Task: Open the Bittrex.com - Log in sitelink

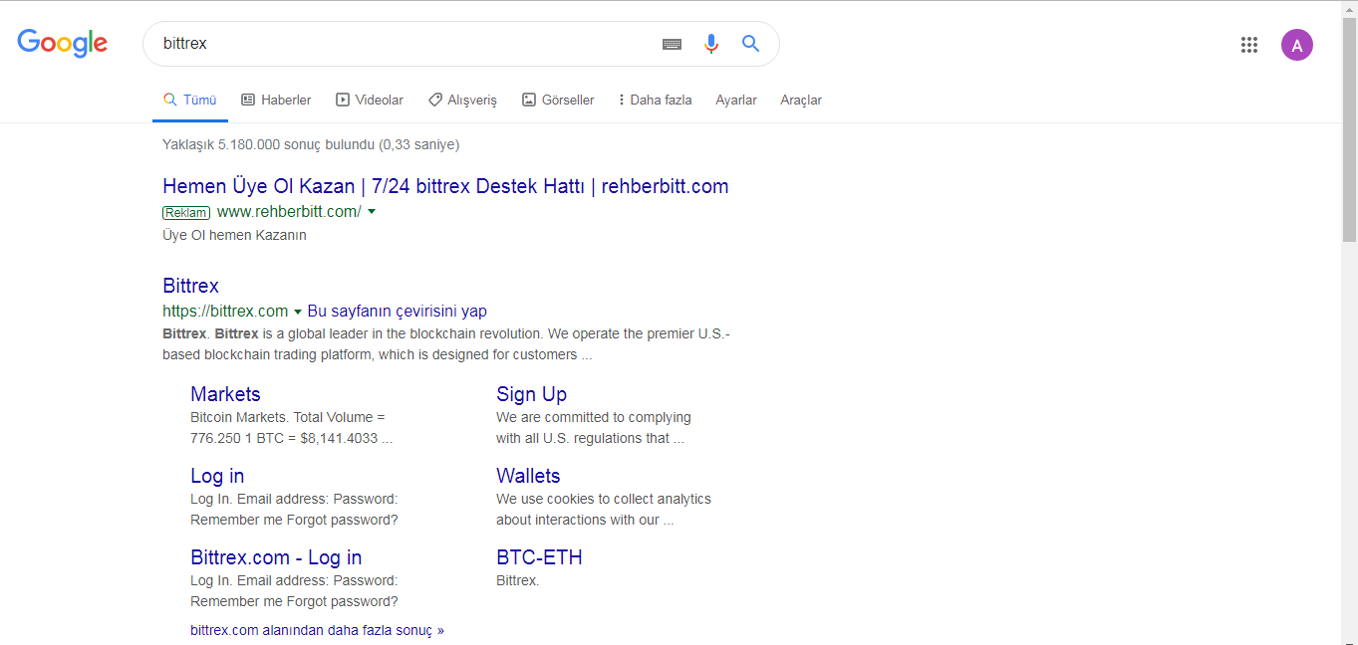Action: click(x=276, y=557)
